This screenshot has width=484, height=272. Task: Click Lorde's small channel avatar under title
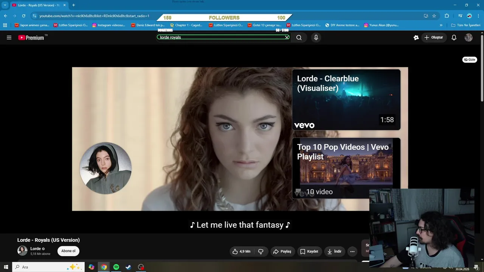click(22, 250)
